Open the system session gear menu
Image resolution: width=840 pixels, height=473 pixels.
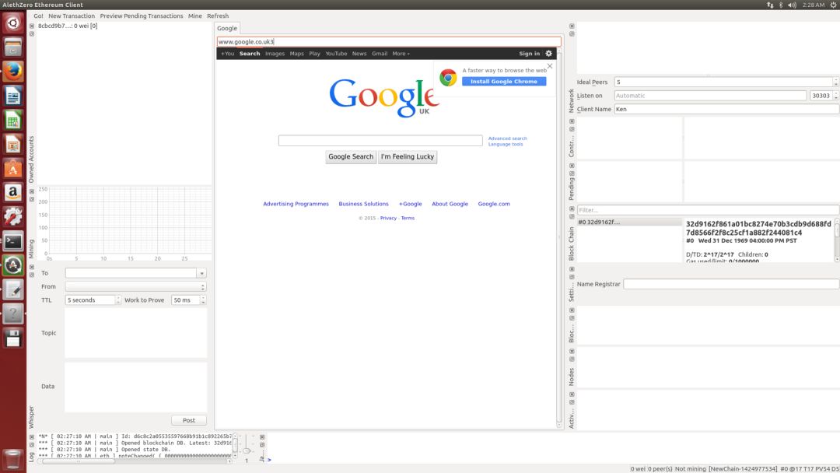834,5
